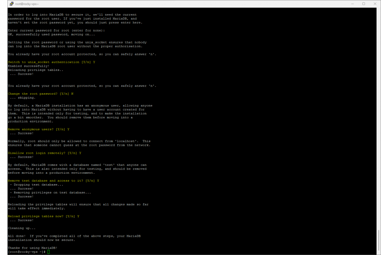
Task: Click the 'Thanks for using MariaDB!' line
Action: [33, 248]
